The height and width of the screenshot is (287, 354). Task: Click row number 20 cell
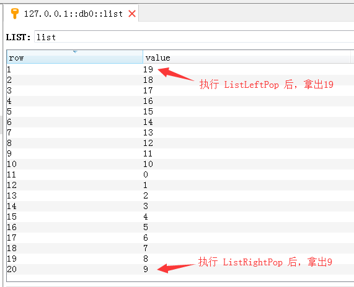tap(75, 269)
